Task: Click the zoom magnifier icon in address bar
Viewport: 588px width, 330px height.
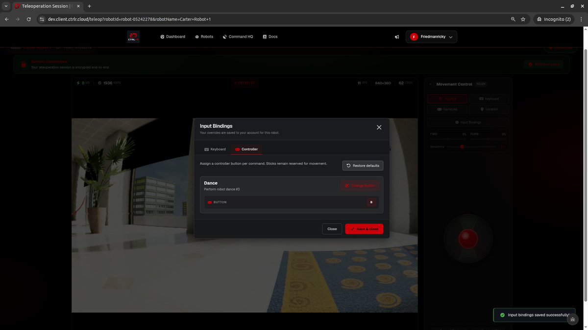Action: coord(513,19)
